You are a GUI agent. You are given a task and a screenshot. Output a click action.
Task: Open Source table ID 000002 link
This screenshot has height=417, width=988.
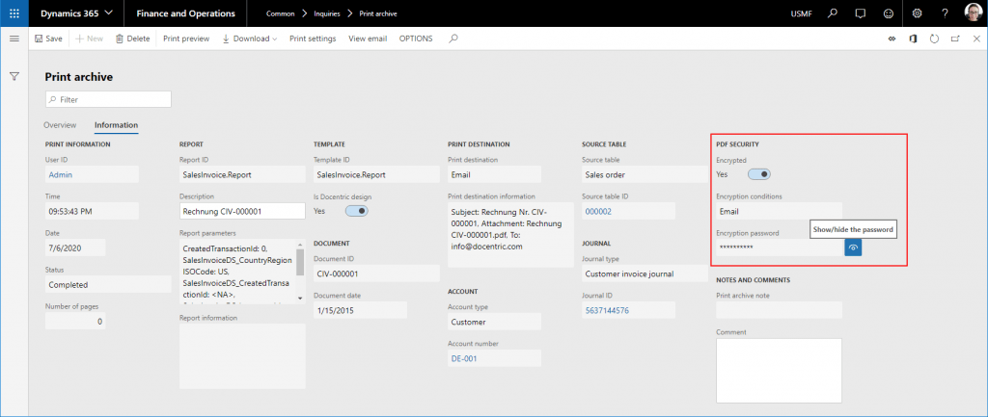click(598, 211)
